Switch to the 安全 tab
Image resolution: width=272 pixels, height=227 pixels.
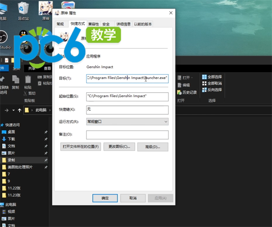tap(106, 24)
